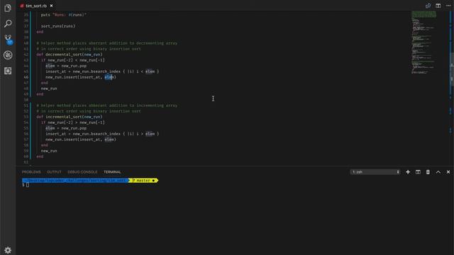Switch to the Terminal panel tab
This screenshot has width=454, height=255.
point(112,172)
